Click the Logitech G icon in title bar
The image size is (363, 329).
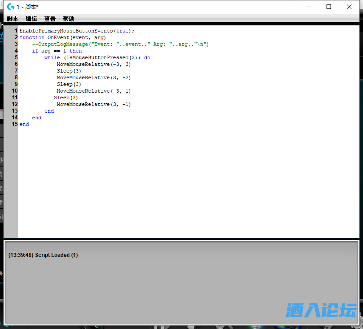coord(11,7)
